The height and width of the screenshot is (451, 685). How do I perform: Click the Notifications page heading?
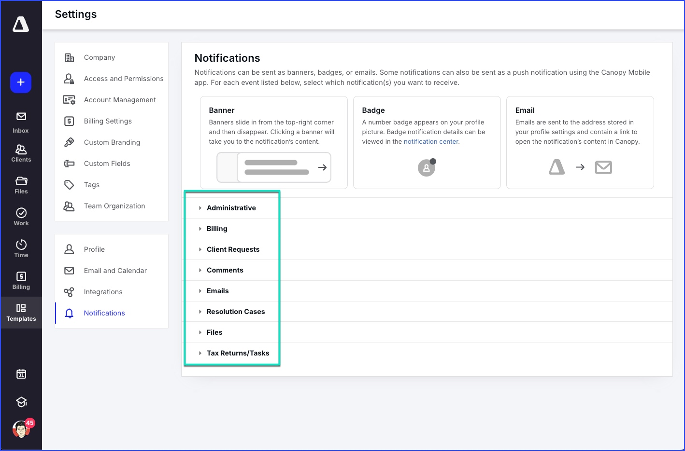point(227,58)
